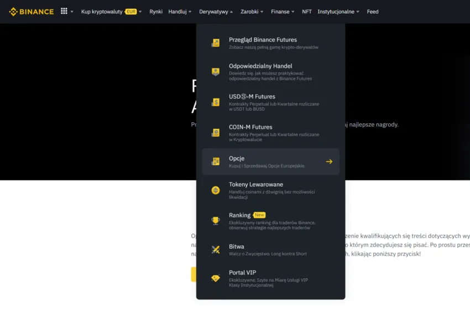Click the yellow arrow on Opcje row
This screenshot has height=316, width=470.
coord(329,162)
